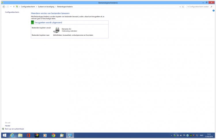Viewport: 216px width, 139px height.
Task: Click the File History address bar icon
Action: point(17,7)
